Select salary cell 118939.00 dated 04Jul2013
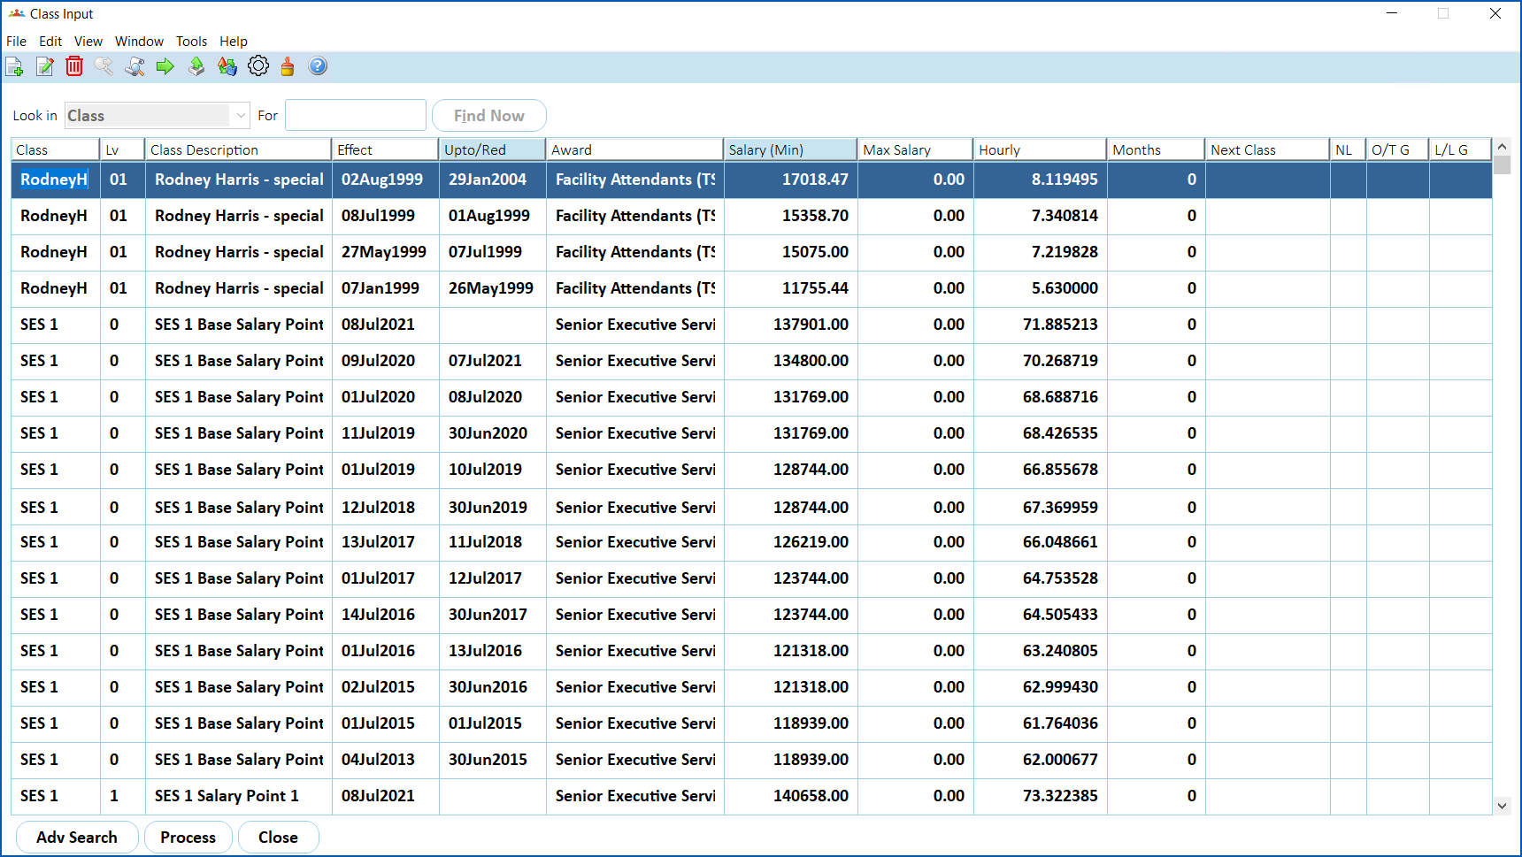This screenshot has height=857, width=1522. pos(790,760)
